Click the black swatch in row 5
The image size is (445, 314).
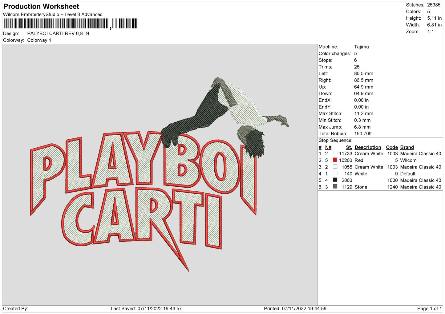335,180
